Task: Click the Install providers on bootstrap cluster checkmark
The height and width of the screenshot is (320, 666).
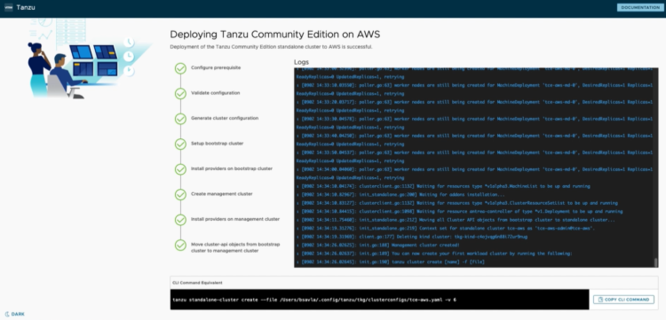Action: (180, 169)
